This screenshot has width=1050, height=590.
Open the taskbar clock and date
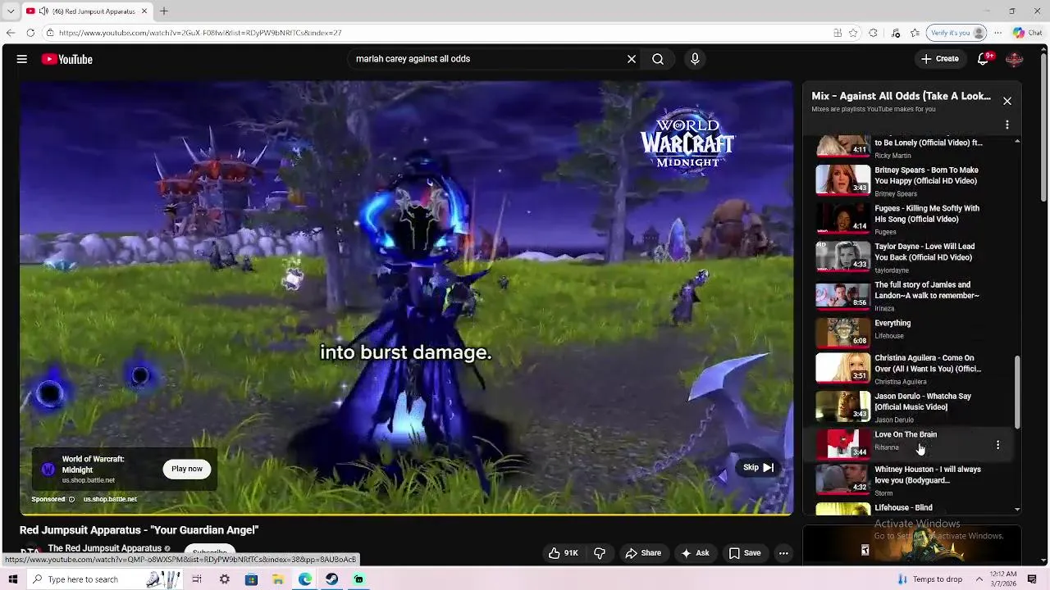pyautogui.click(x=1003, y=579)
